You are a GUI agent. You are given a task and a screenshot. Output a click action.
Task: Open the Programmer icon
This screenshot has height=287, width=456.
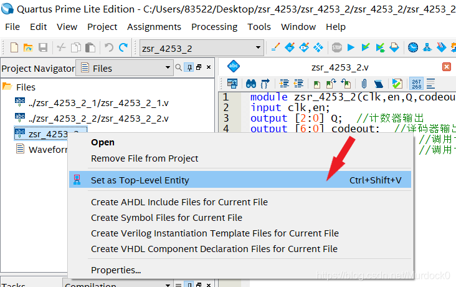tap(442, 47)
